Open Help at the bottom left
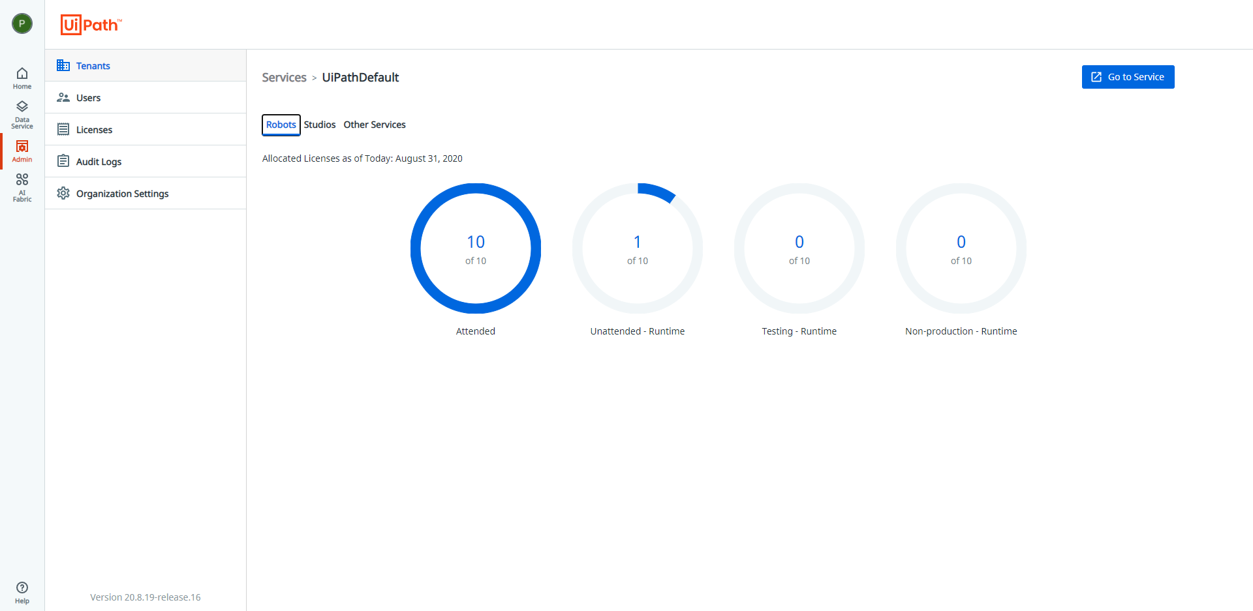The image size is (1253, 611). (22, 593)
